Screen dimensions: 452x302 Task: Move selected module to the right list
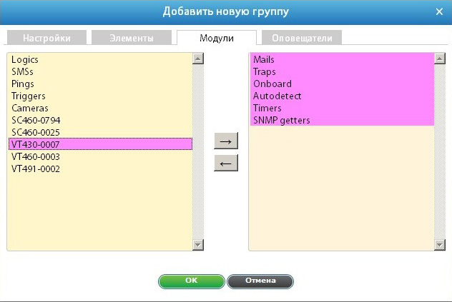coord(226,141)
